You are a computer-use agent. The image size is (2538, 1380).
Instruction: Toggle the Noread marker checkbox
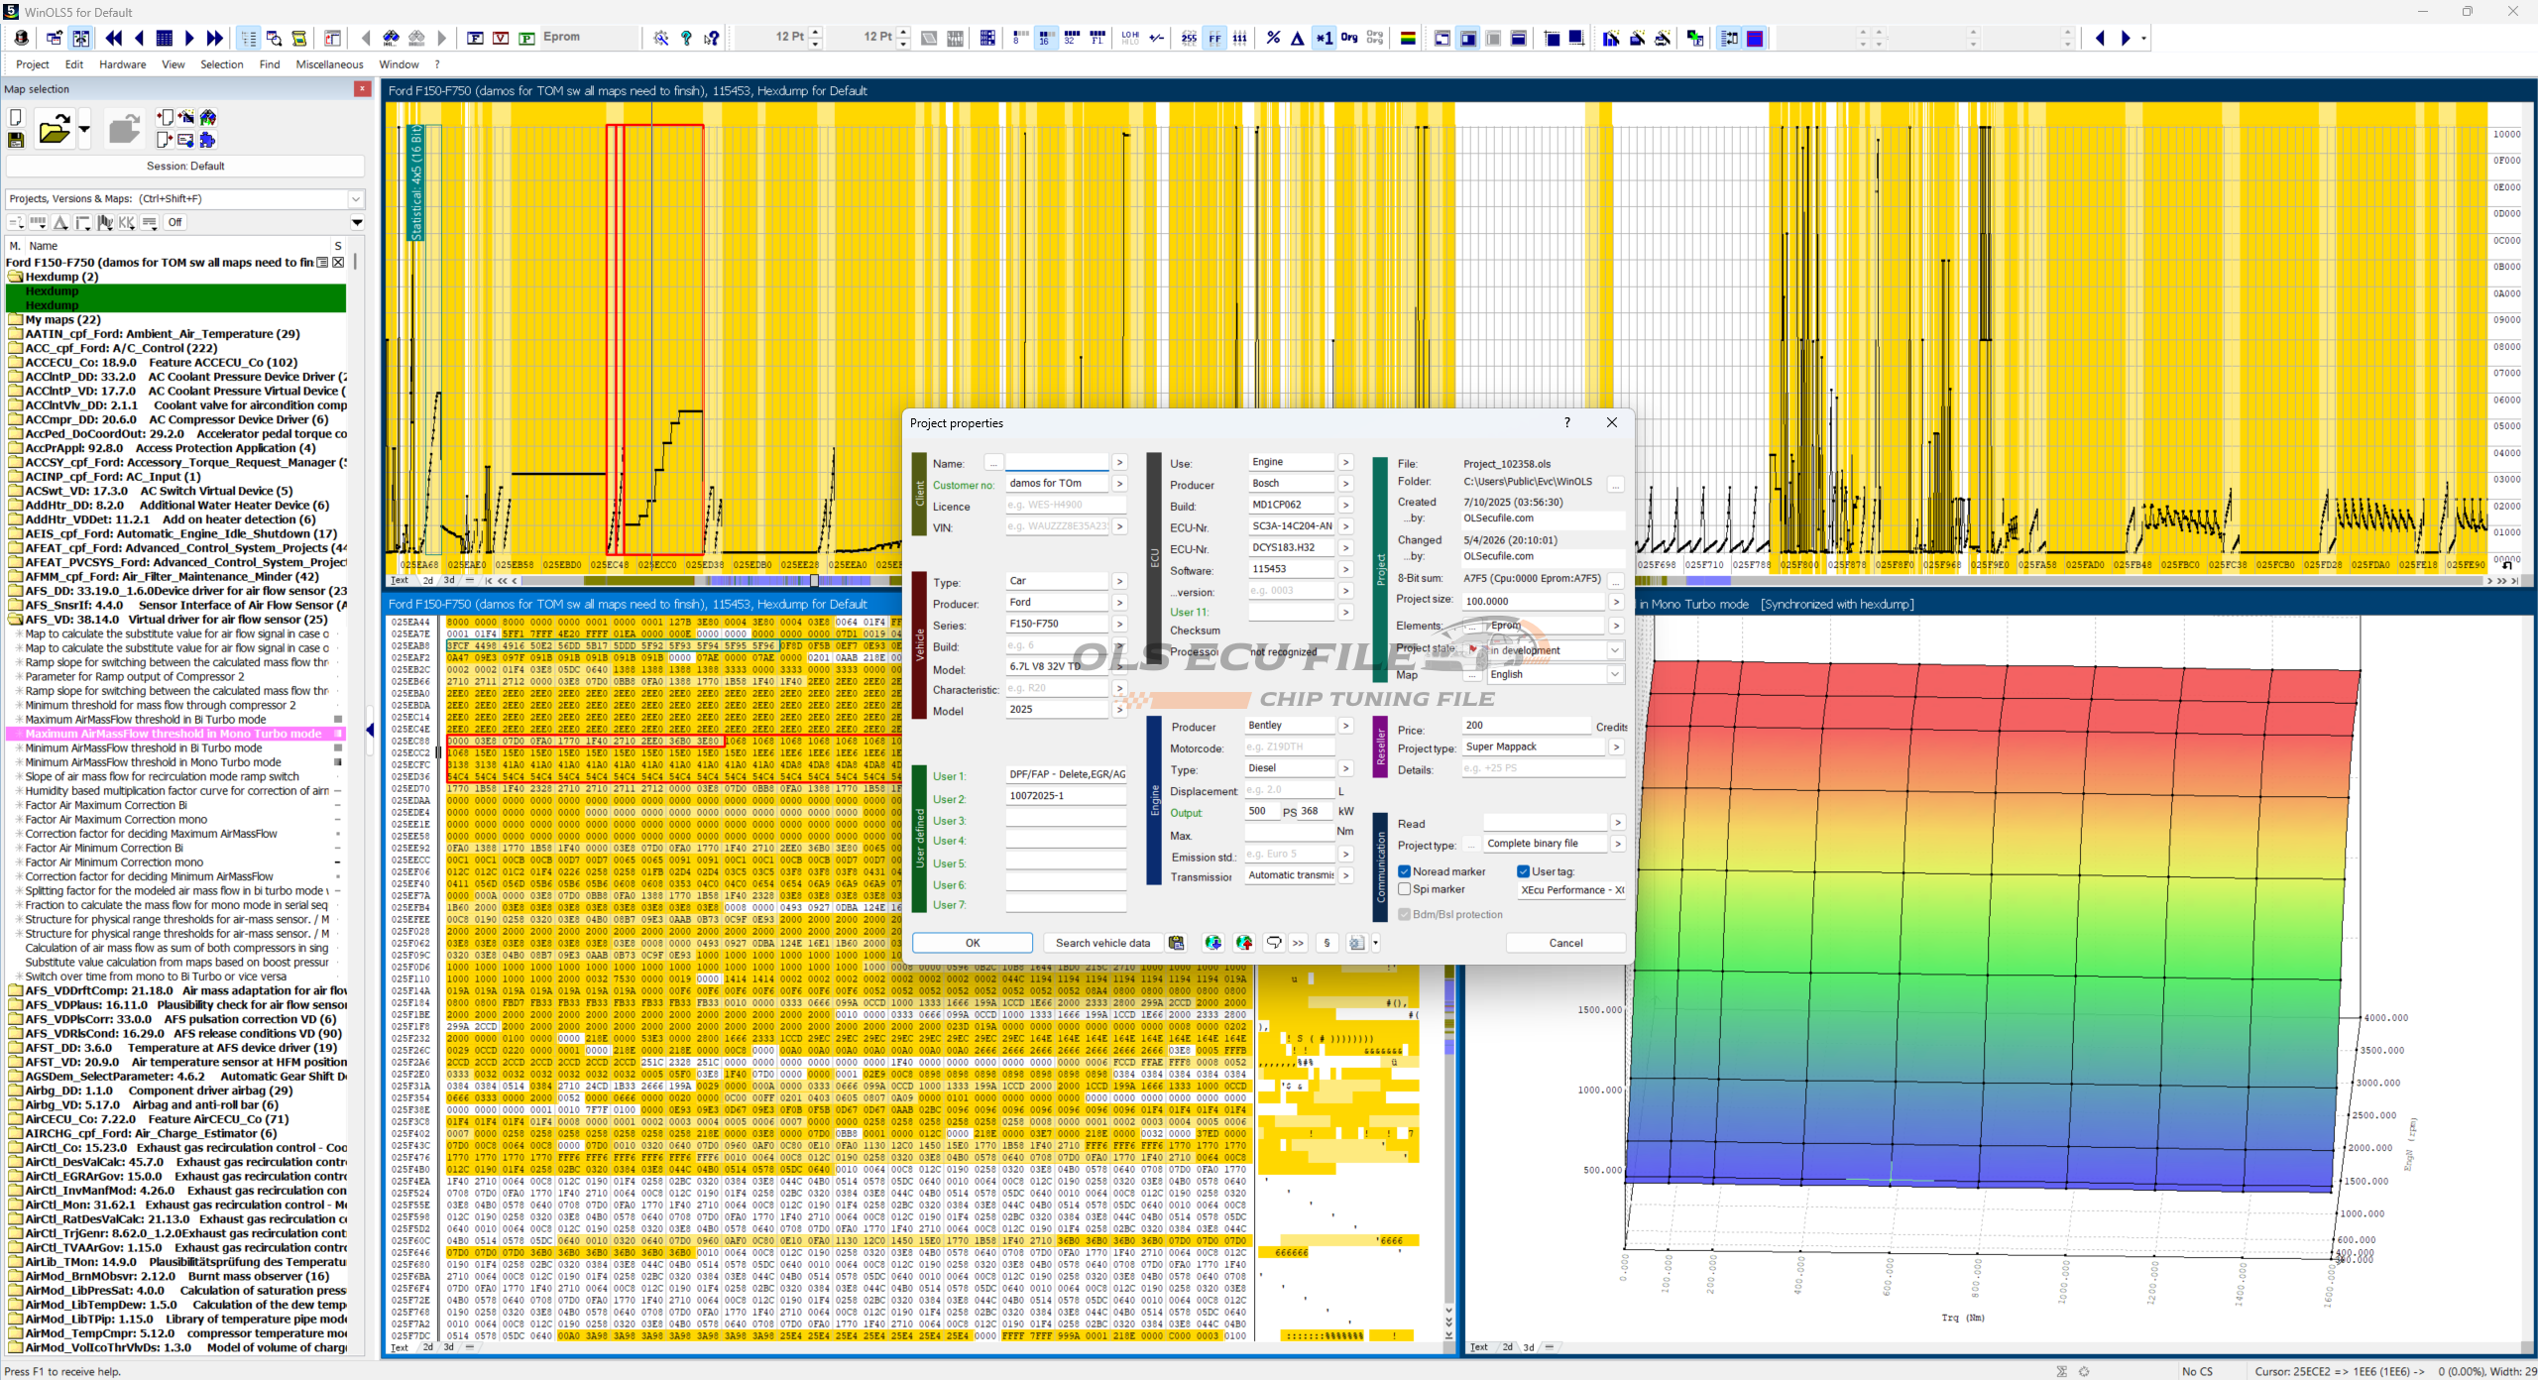(x=1405, y=871)
